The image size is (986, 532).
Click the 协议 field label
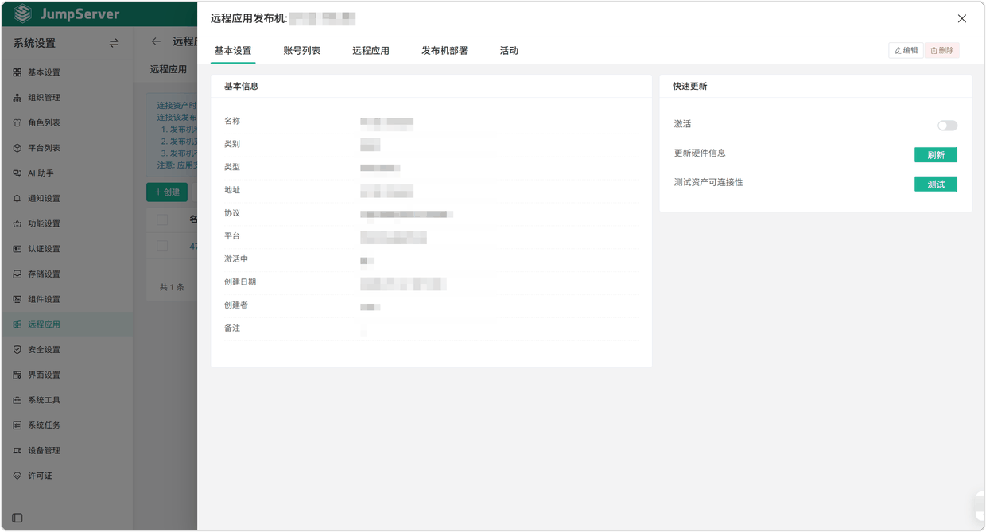pos(232,213)
